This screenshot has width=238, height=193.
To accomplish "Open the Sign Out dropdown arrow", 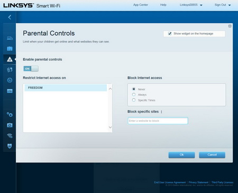I will click(x=230, y=5).
